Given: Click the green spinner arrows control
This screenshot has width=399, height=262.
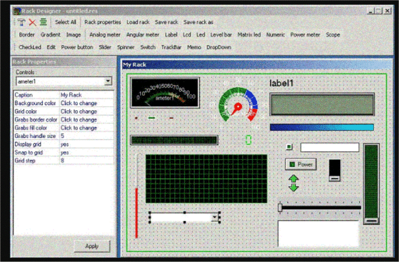Looking at the screenshot, I should [x=294, y=182].
